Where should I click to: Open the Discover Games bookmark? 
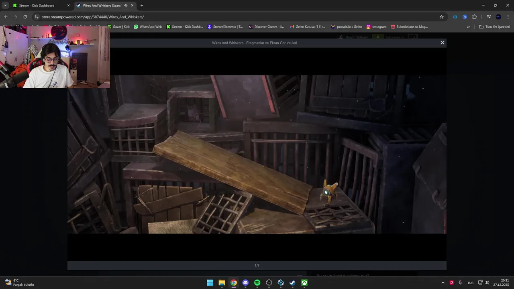tap(266, 27)
